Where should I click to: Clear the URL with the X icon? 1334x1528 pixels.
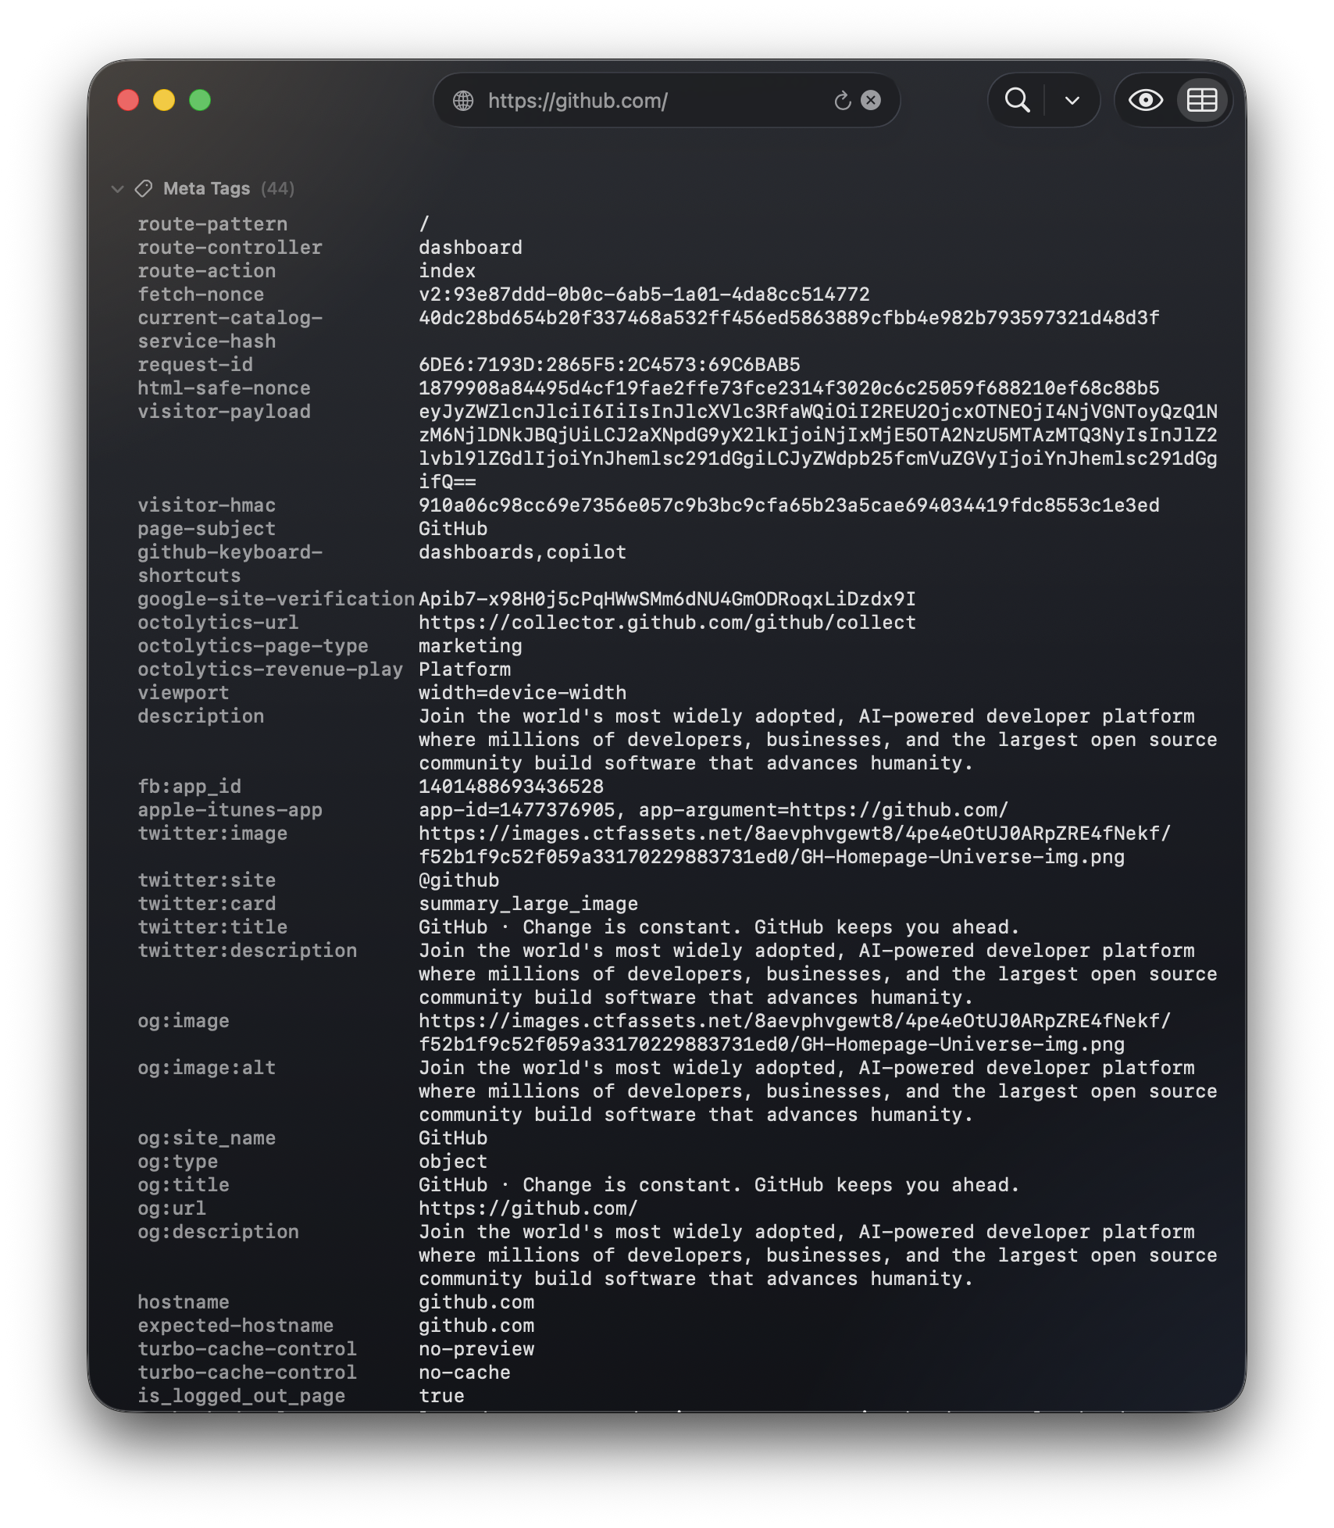tap(871, 100)
